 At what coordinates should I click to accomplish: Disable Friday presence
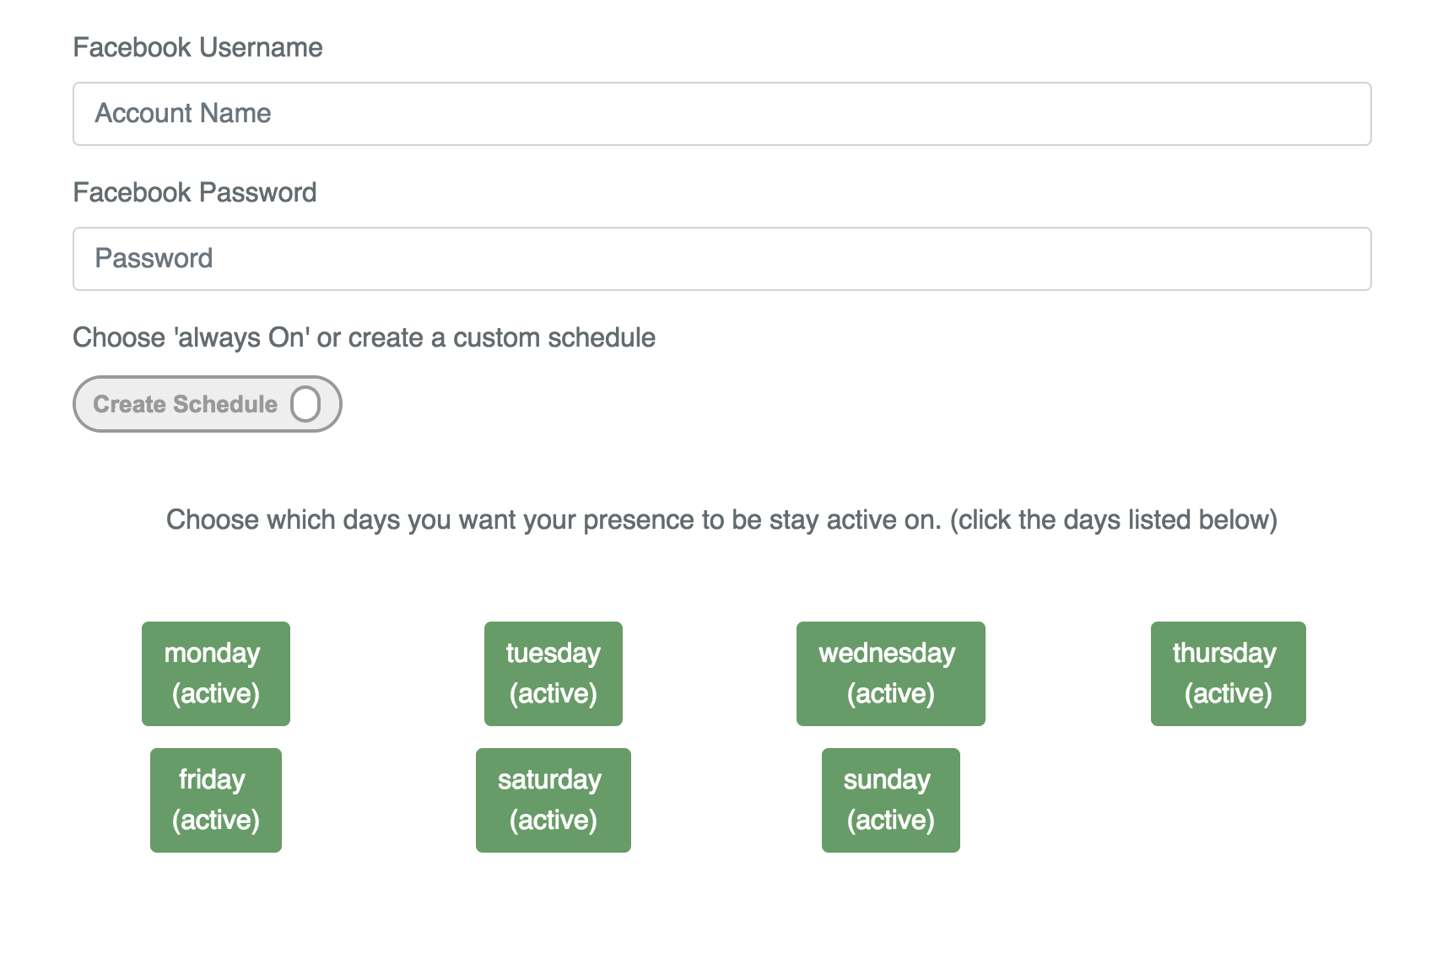(215, 800)
